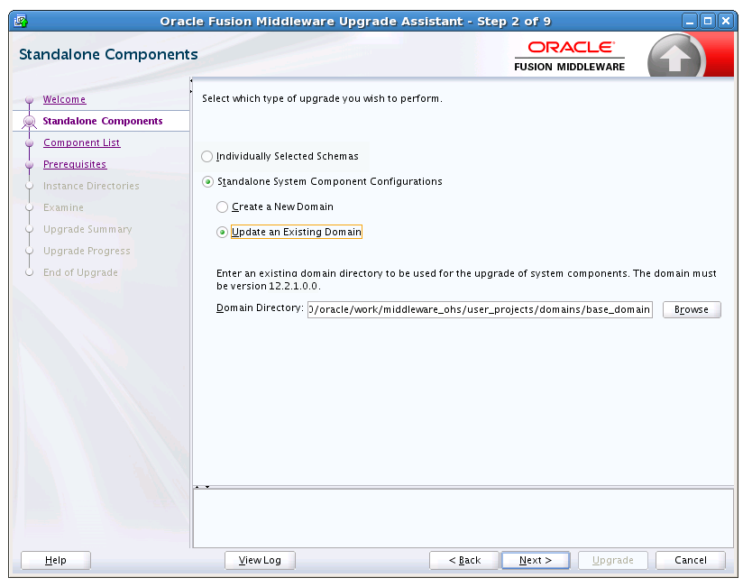
Task: Maximize the Upgrade Assistant window
Action: [708, 21]
